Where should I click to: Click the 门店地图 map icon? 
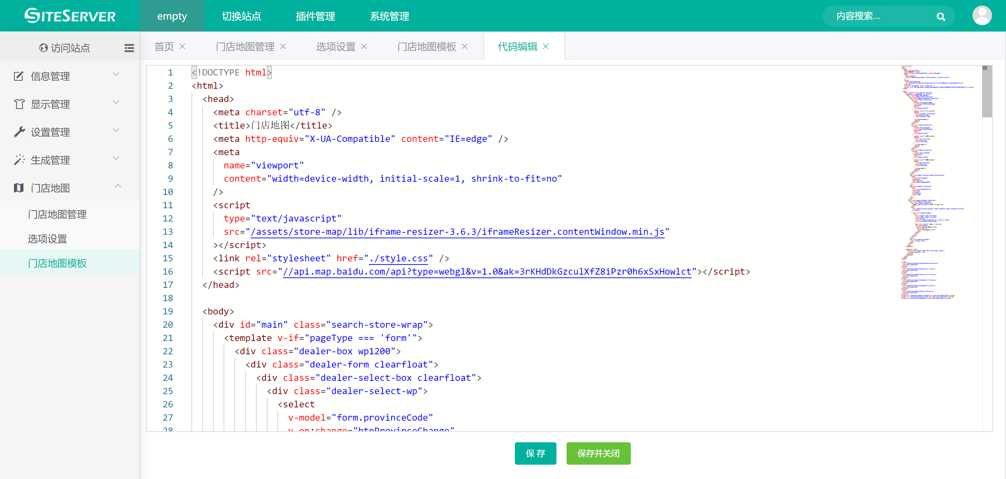[x=19, y=188]
